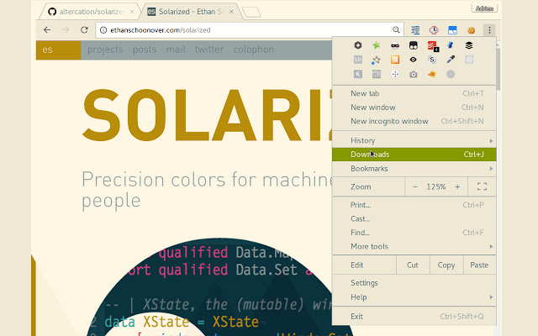Viewport: 538px width, 336px height.
Task: Open the mail link in site nav
Action: click(x=176, y=50)
